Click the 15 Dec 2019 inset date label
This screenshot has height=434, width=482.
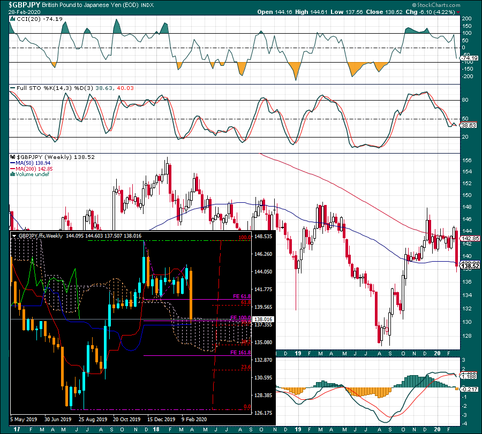(x=161, y=419)
